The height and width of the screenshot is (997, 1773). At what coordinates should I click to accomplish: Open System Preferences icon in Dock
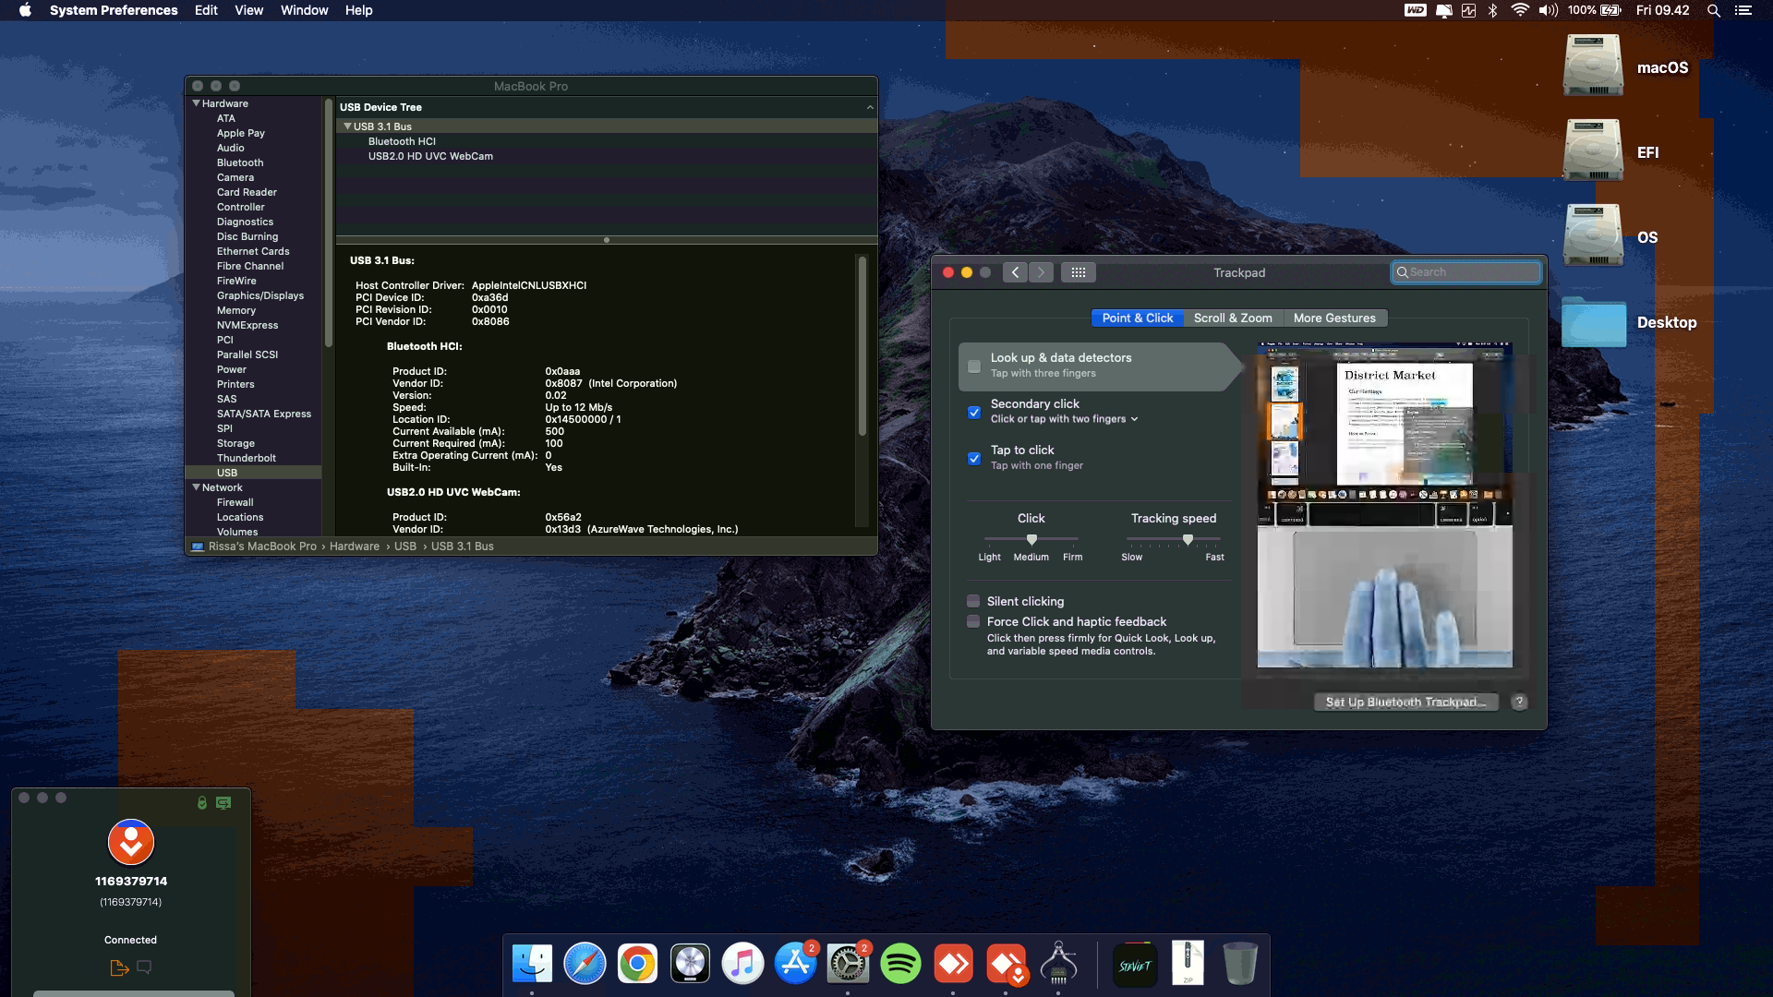click(x=848, y=964)
